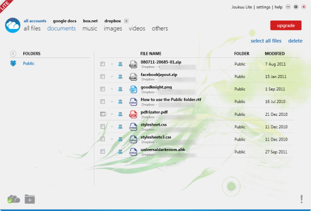Select file name goodknight.png
The height and width of the screenshot is (211, 311).
click(156, 87)
